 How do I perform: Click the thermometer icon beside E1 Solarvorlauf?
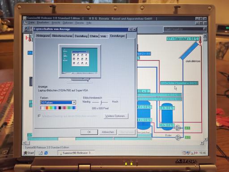(200, 41)
